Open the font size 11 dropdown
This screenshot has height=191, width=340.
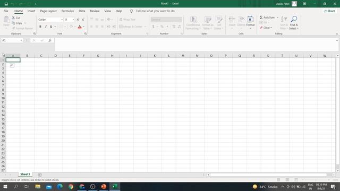(73, 20)
